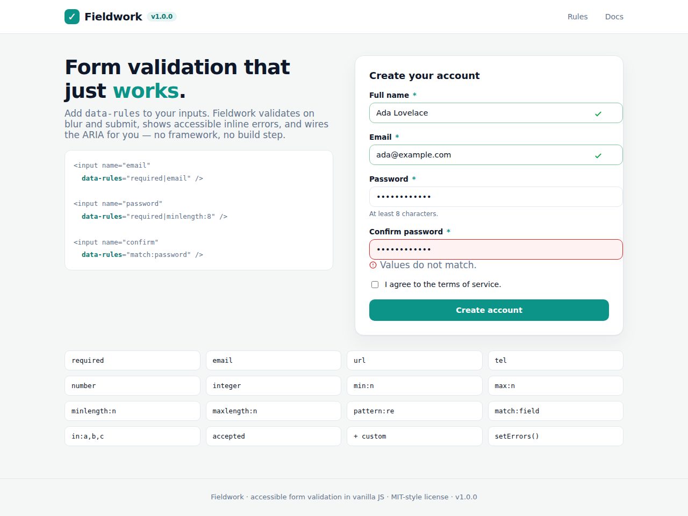Click the <input name="confirm" code line
This screenshot has width=688, height=516.
(x=116, y=242)
